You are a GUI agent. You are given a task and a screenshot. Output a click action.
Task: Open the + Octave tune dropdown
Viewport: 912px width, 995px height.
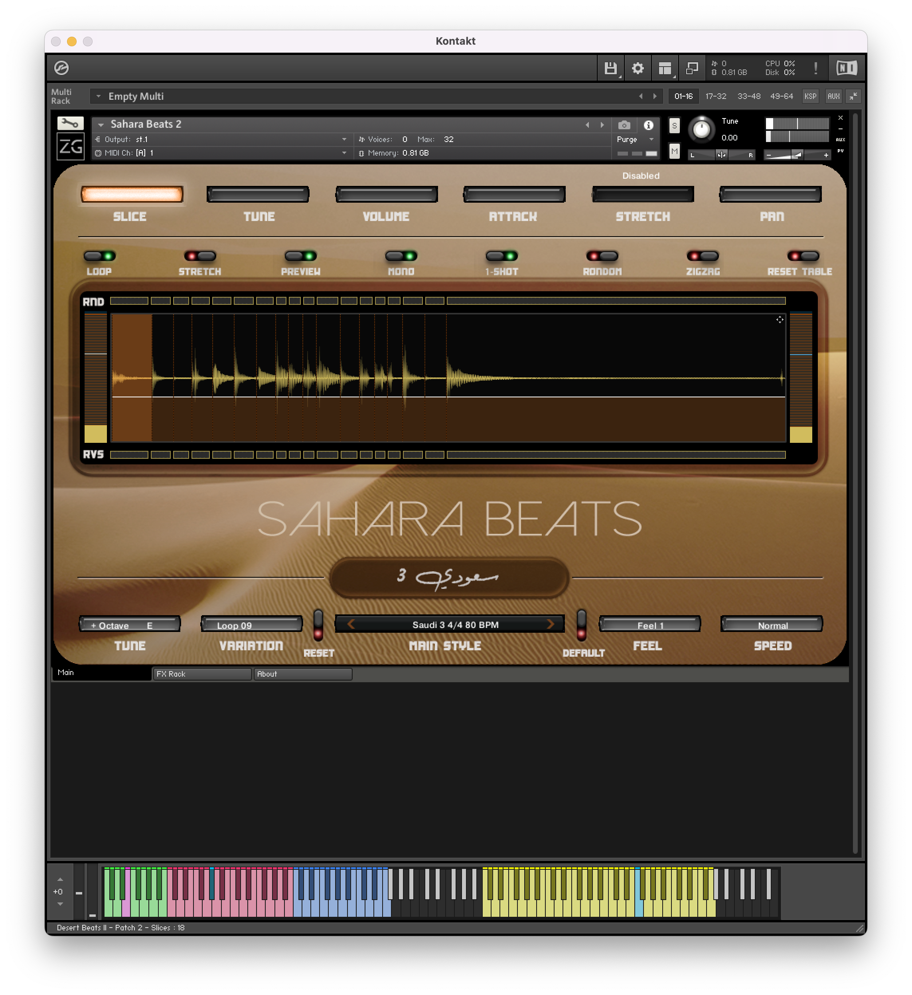[x=130, y=624]
